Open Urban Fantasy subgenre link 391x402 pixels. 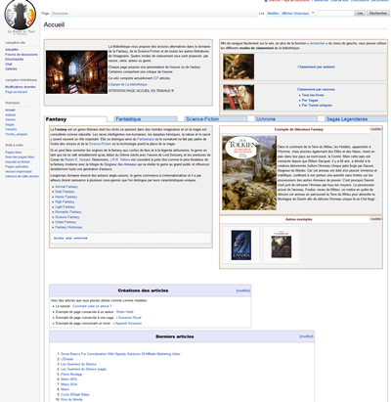pos(65,222)
